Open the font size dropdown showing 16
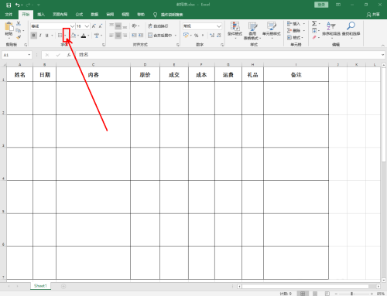Image resolution: width=387 pixels, height=296 pixels. tap(87, 26)
